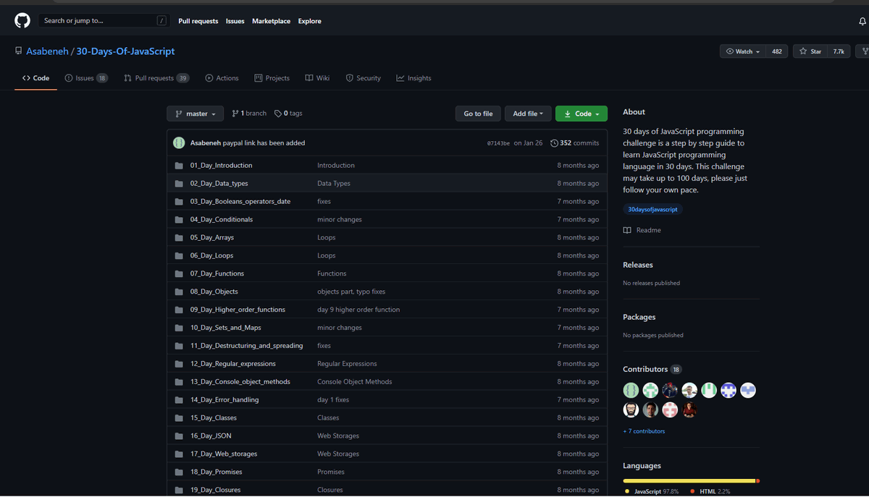Open the 03_Day_Booleans_operators_date folder
This screenshot has width=869, height=497.
point(240,202)
